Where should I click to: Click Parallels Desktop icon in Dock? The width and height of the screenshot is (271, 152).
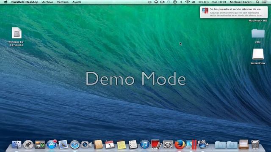click(x=191, y=144)
